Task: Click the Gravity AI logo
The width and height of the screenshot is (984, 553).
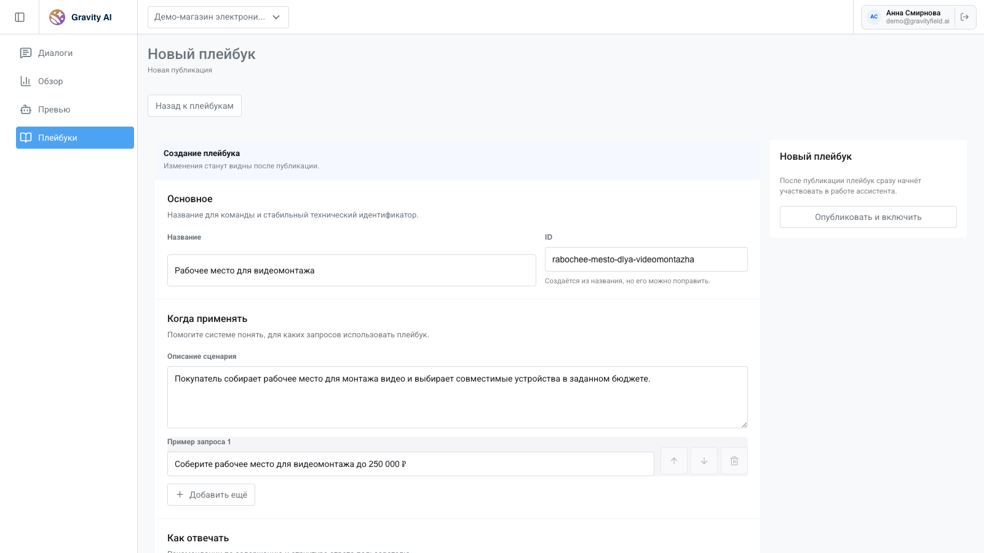Action: coord(81,17)
